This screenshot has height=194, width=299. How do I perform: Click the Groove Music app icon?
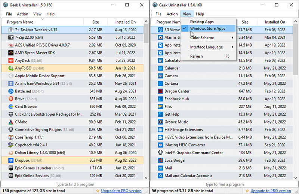160,122
